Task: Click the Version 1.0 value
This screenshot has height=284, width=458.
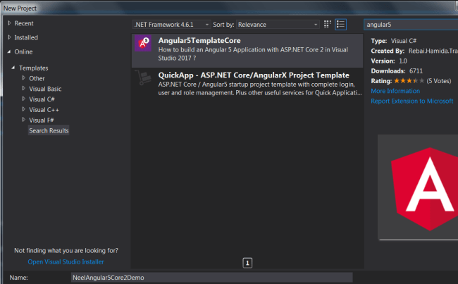Action: tap(403, 61)
